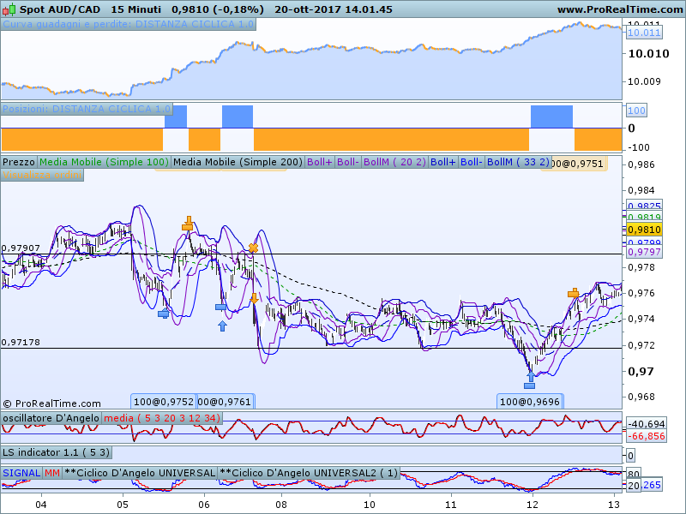Screen dimensions: 686x514
Task: Click the Posizioni: DISTANZA CICLICA 1.0 label
Action: [87, 109]
